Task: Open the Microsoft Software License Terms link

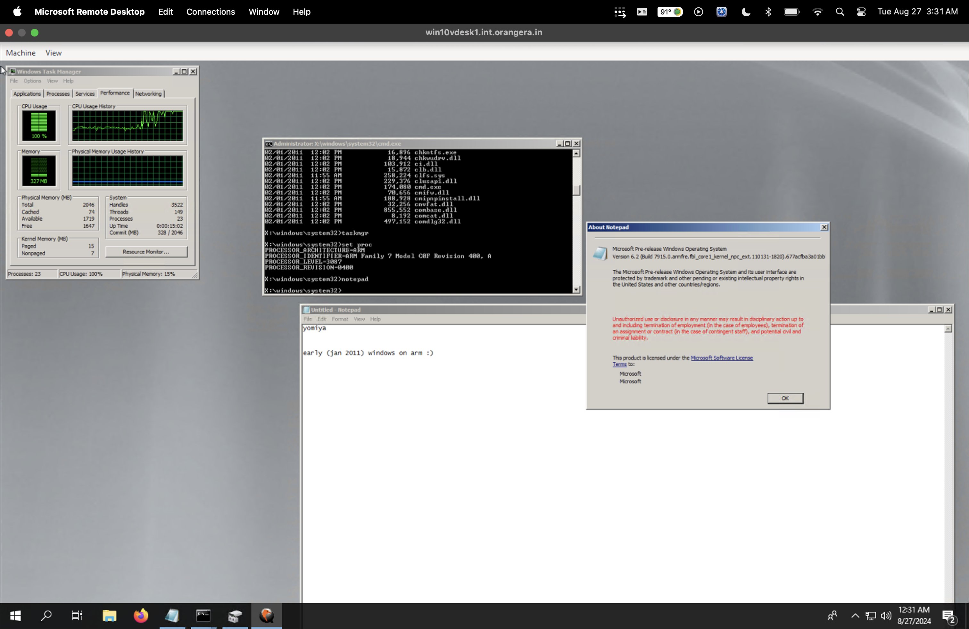Action: (721, 358)
